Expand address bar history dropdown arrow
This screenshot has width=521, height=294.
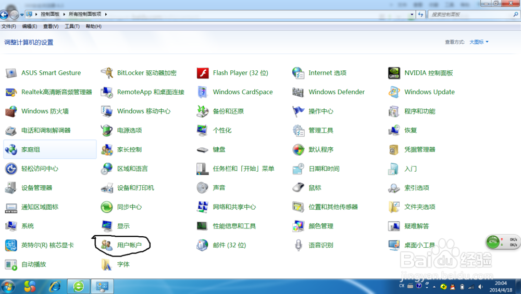pos(412,14)
